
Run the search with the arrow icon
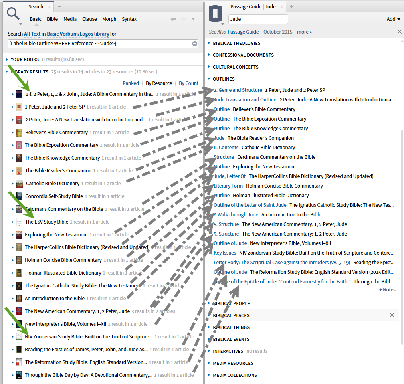coord(194,43)
